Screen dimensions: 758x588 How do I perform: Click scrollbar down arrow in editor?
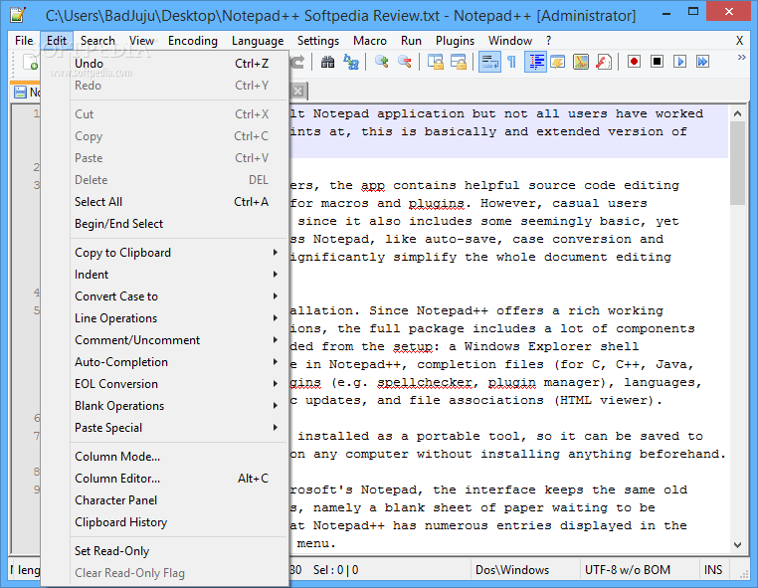737,545
